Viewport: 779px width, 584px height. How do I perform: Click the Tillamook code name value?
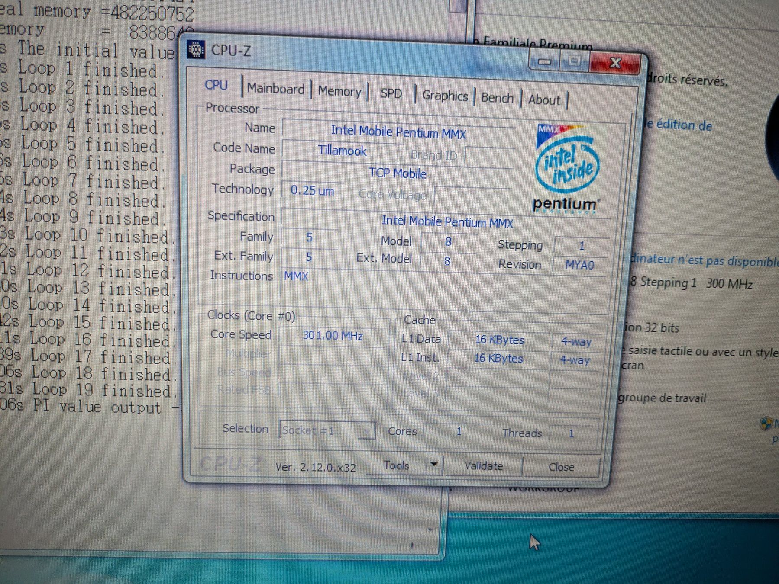point(342,151)
